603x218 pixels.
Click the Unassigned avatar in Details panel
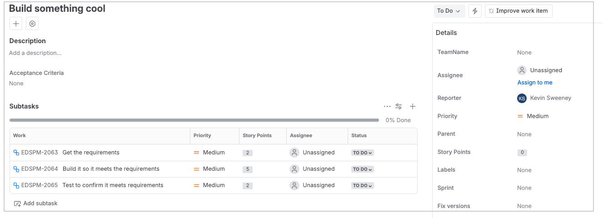click(x=522, y=70)
